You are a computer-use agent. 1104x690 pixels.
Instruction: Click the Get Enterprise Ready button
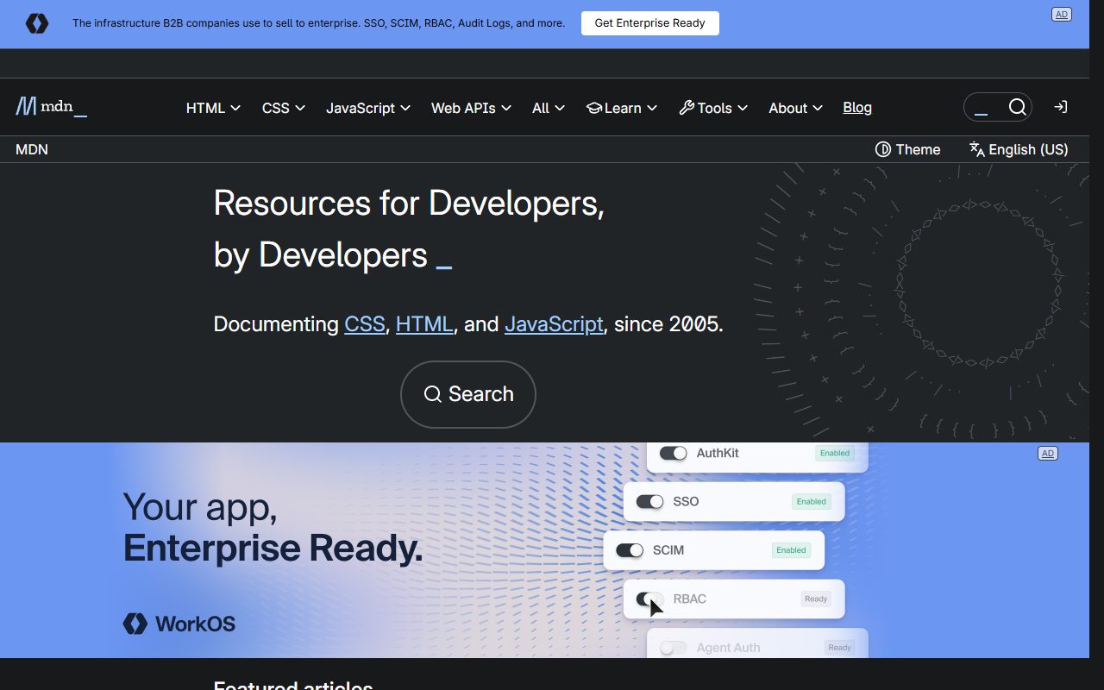(650, 23)
